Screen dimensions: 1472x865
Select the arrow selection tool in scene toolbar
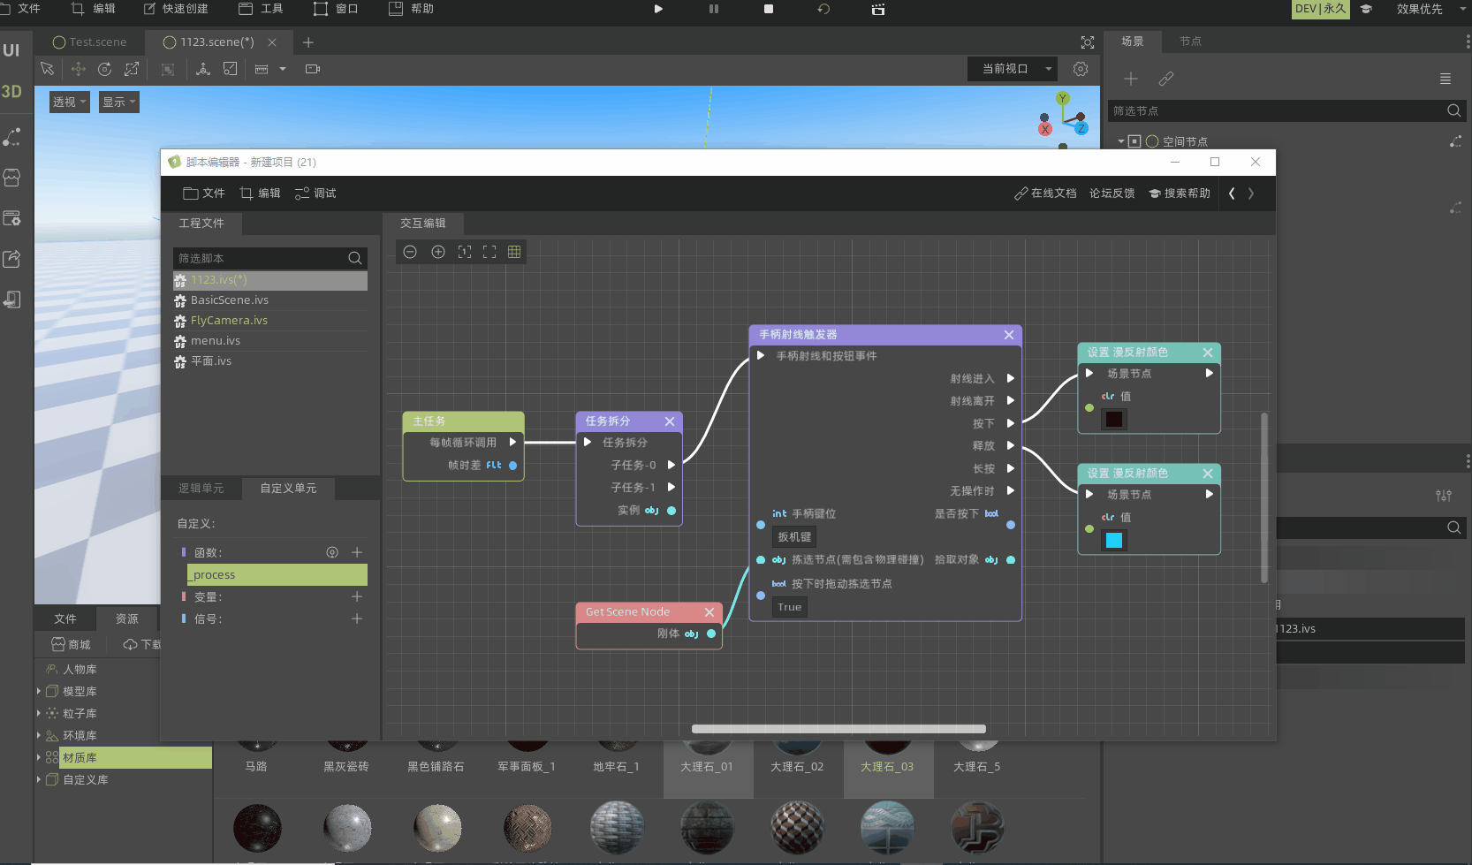48,69
